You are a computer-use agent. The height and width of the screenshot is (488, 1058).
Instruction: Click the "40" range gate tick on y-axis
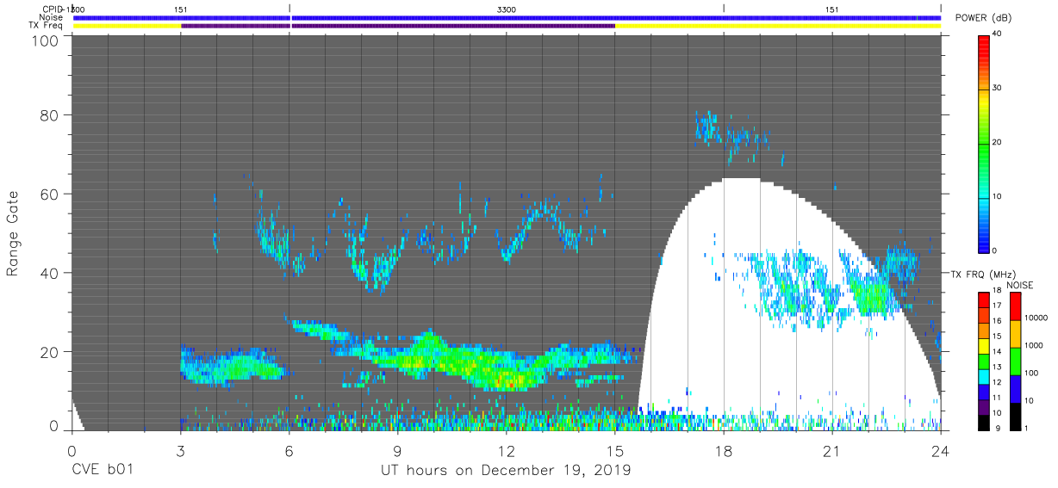(49, 274)
